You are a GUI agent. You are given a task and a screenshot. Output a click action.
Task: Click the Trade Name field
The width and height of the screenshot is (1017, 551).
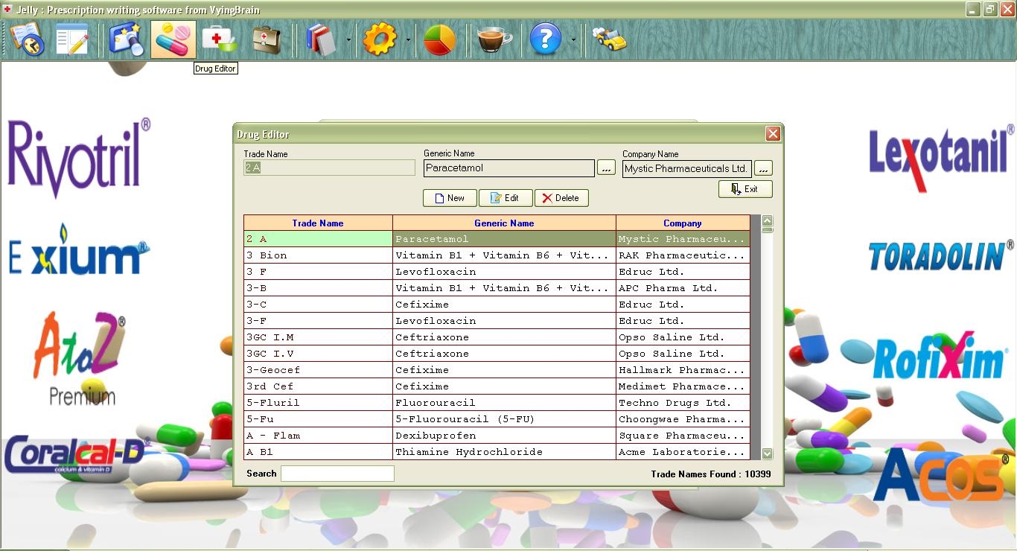tap(329, 168)
